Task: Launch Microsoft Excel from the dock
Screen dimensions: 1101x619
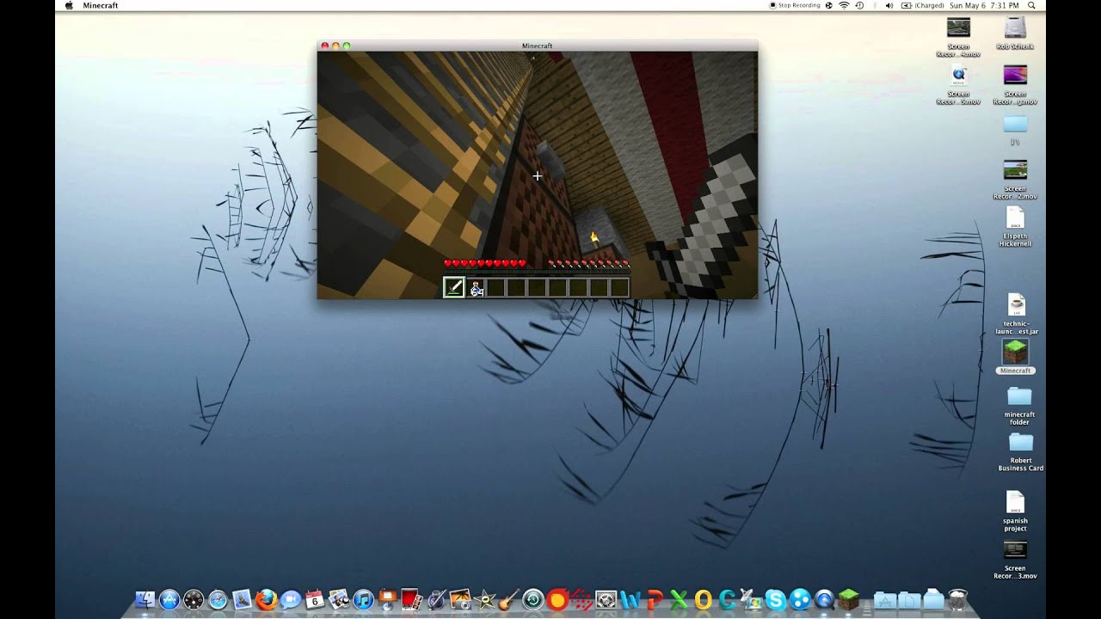Action: click(679, 599)
